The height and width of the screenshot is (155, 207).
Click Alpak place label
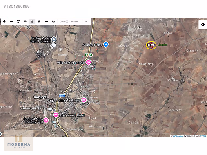pyautogui.click(x=93, y=118)
